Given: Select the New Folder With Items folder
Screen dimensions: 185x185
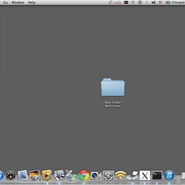Looking at the screenshot, I should (113, 93).
